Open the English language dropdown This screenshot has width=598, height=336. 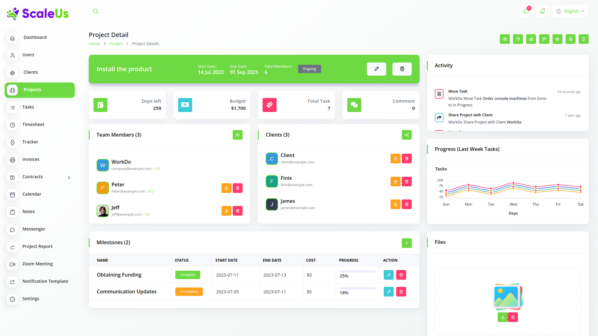570,11
